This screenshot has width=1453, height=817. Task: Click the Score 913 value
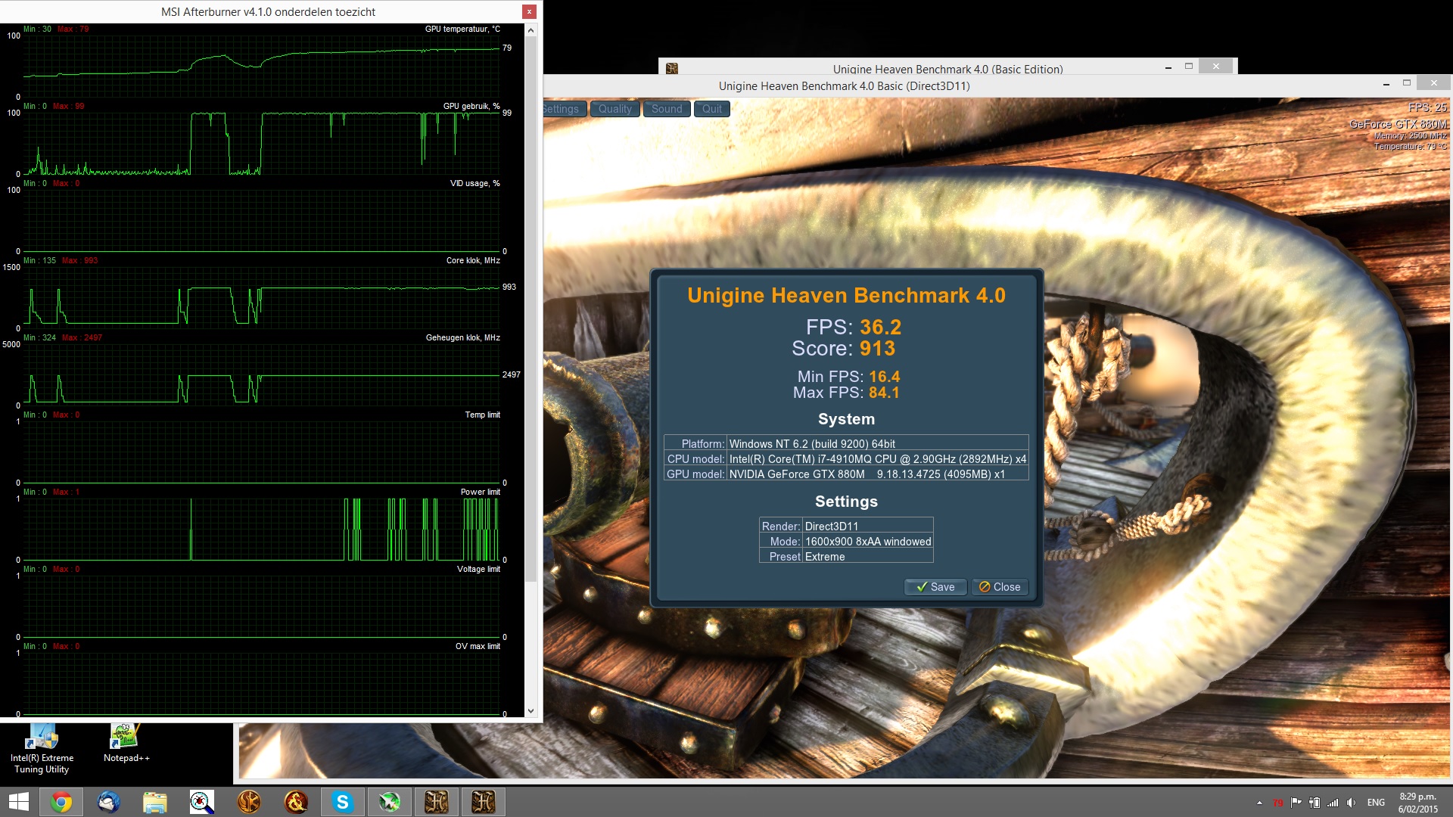point(877,349)
